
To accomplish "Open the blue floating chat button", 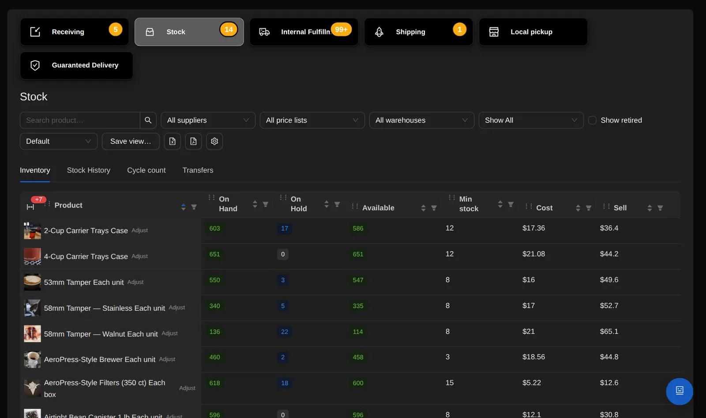I will (x=680, y=391).
